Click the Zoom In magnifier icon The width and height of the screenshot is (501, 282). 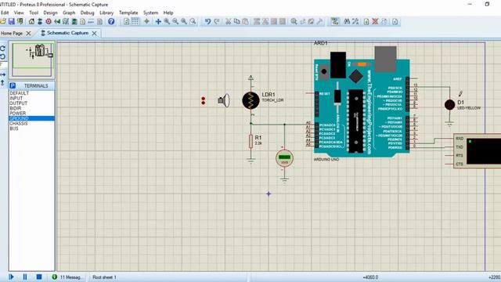click(x=167, y=21)
